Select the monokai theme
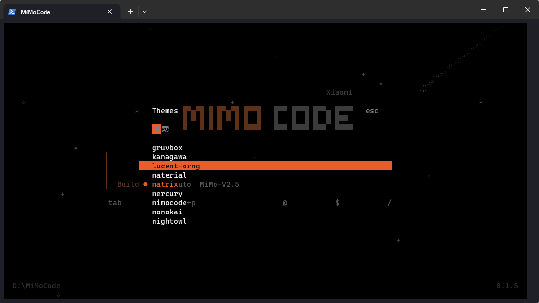Image resolution: width=539 pixels, height=303 pixels. click(167, 212)
